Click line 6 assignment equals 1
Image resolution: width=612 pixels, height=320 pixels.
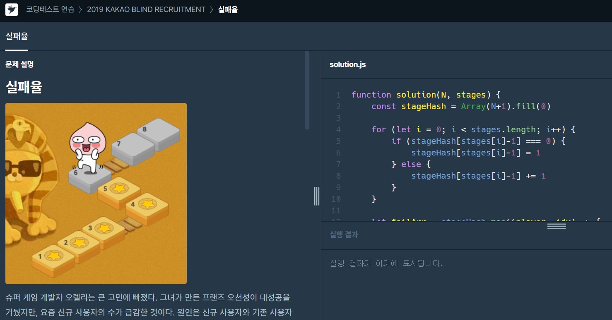476,153
